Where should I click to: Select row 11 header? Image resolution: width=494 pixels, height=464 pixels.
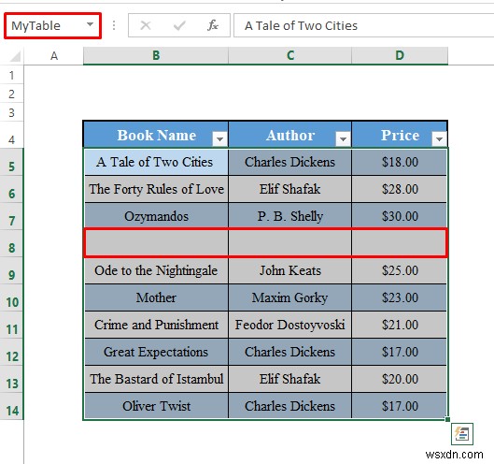11,326
